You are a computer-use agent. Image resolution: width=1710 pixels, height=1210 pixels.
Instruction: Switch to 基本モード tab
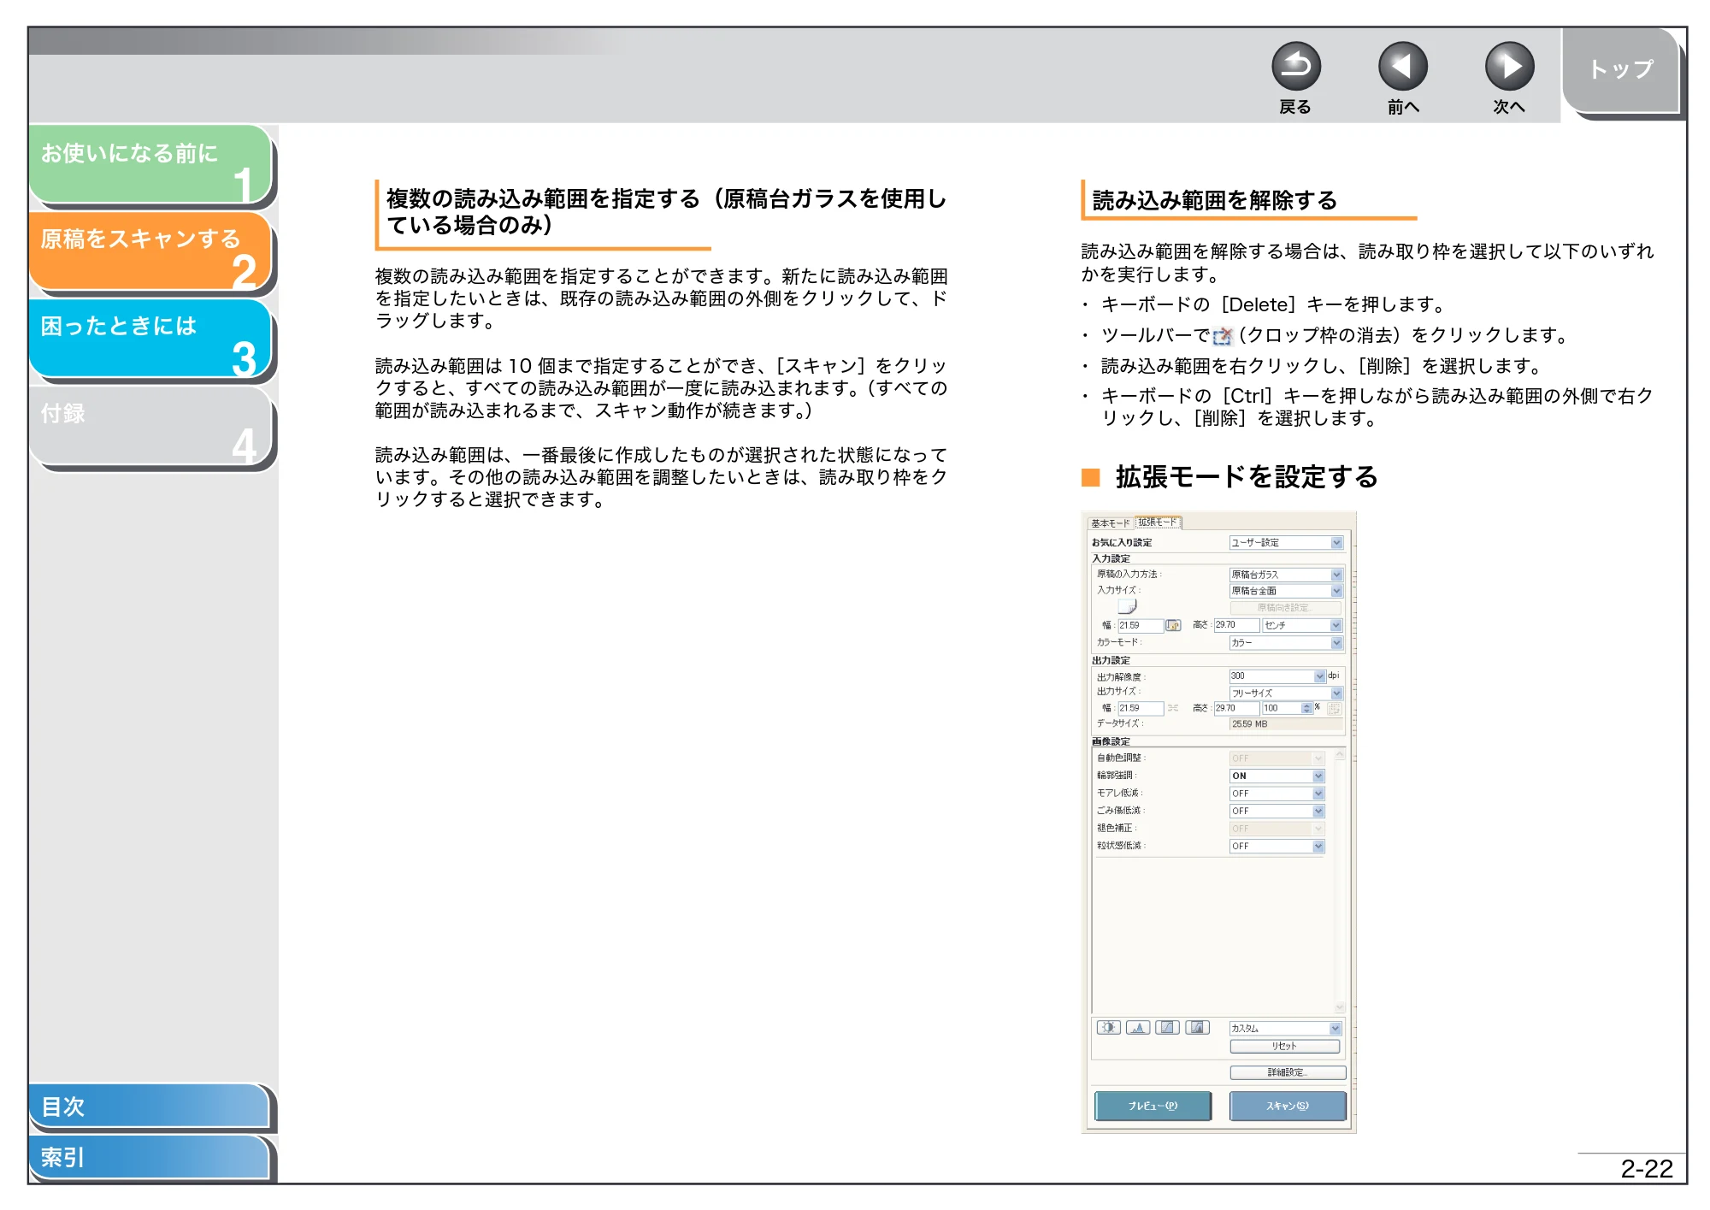[1110, 522]
